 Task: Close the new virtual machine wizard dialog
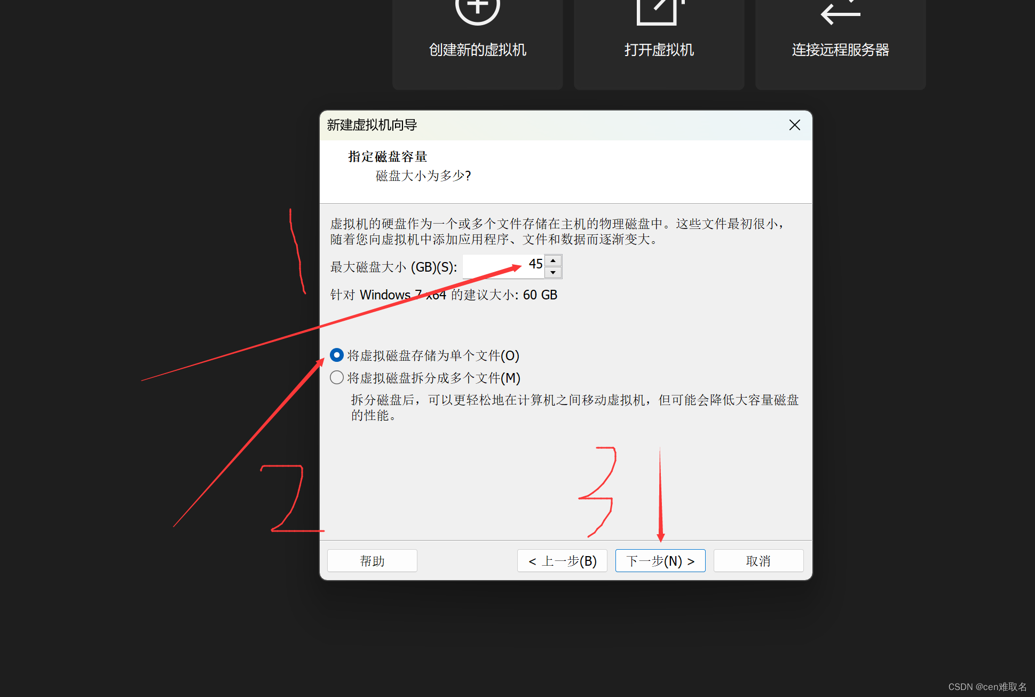point(794,125)
